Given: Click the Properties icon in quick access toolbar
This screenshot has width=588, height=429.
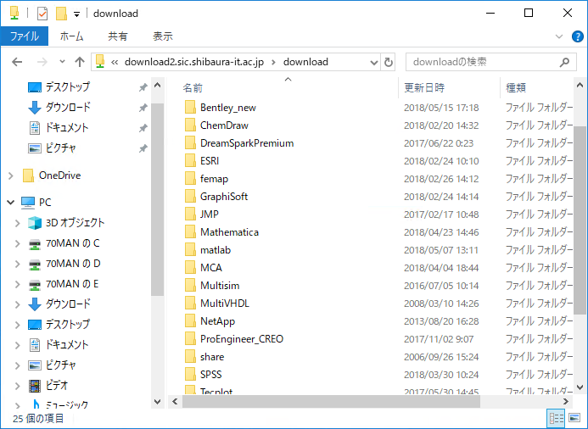Looking at the screenshot, I should (42, 14).
